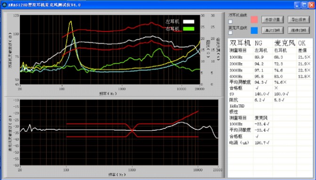
Task: Click the pink earphone curve color swatch
Action: tap(254, 20)
